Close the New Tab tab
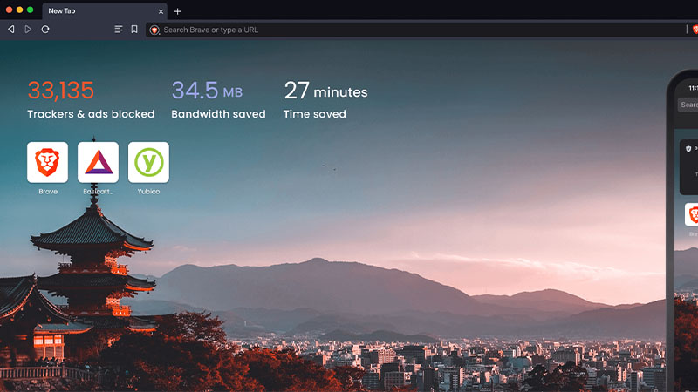The width and height of the screenshot is (698, 392). pos(161,11)
